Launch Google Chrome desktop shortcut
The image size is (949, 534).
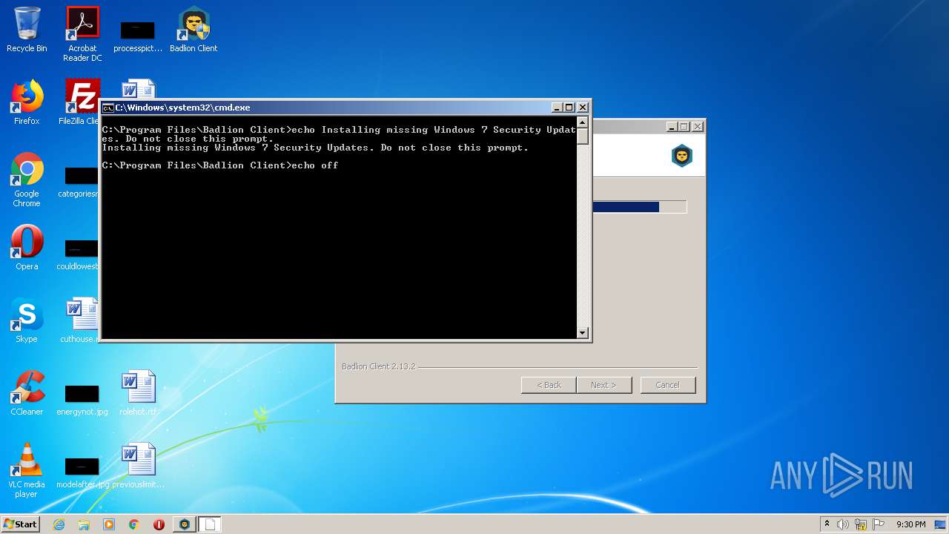(27, 179)
